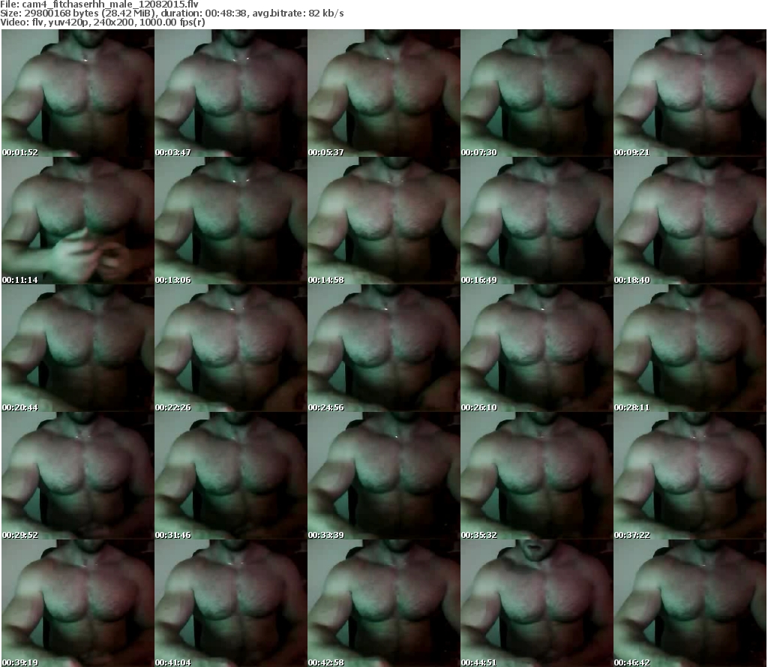
Task: Select the thumbnail timestamped 00:16:49
Action: click(537, 221)
